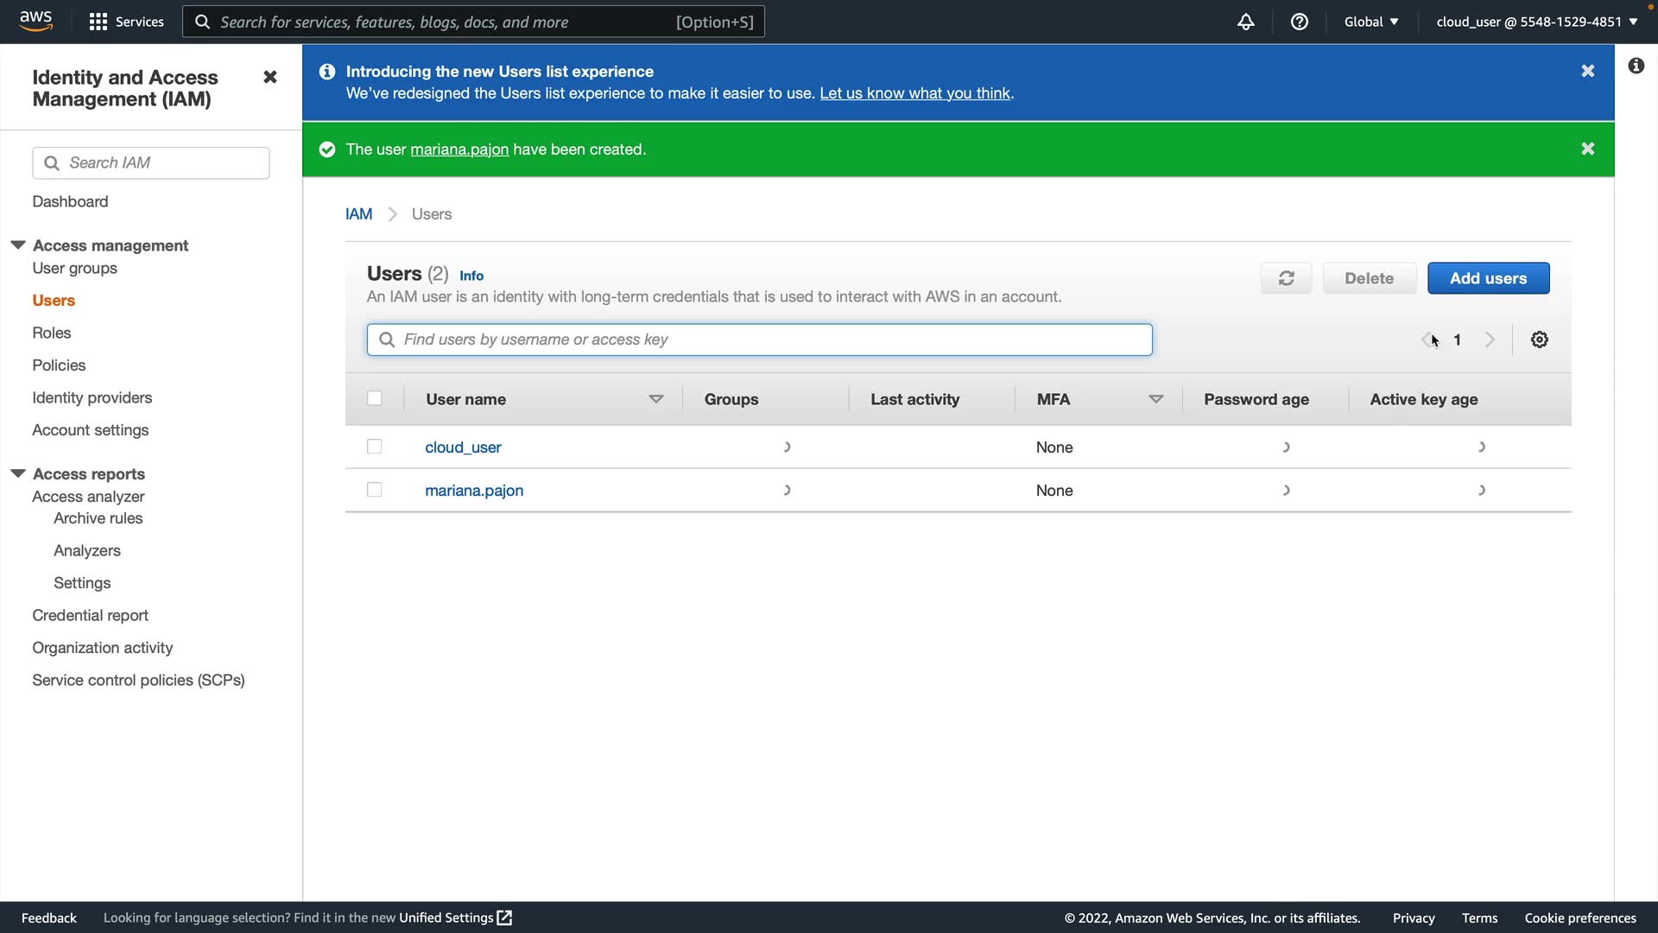This screenshot has height=933, width=1658.
Task: Go to Roles in sidebar
Action: pyautogui.click(x=52, y=333)
